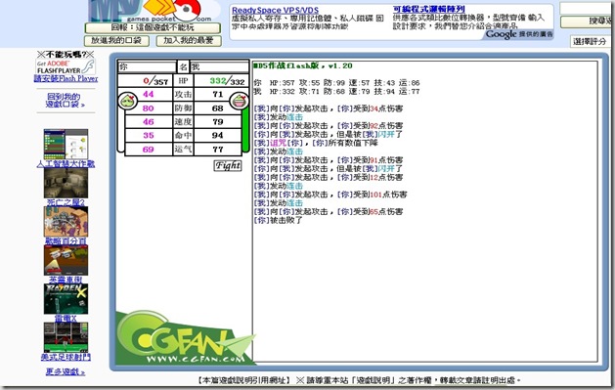Image resolution: width=615 pixels, height=390 pixels.
Task: Open the 死亡之屋2 game thumbnail
Action: pos(66,183)
